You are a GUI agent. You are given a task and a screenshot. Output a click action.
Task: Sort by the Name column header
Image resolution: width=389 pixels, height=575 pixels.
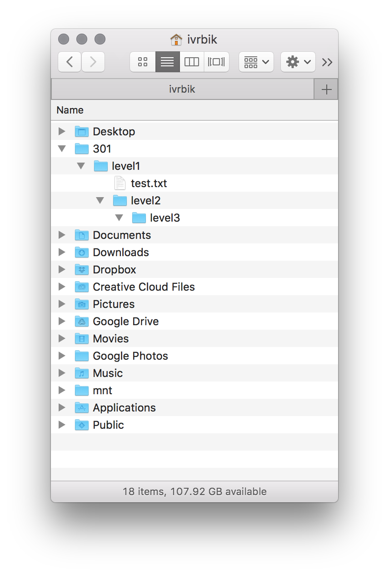tap(70, 110)
